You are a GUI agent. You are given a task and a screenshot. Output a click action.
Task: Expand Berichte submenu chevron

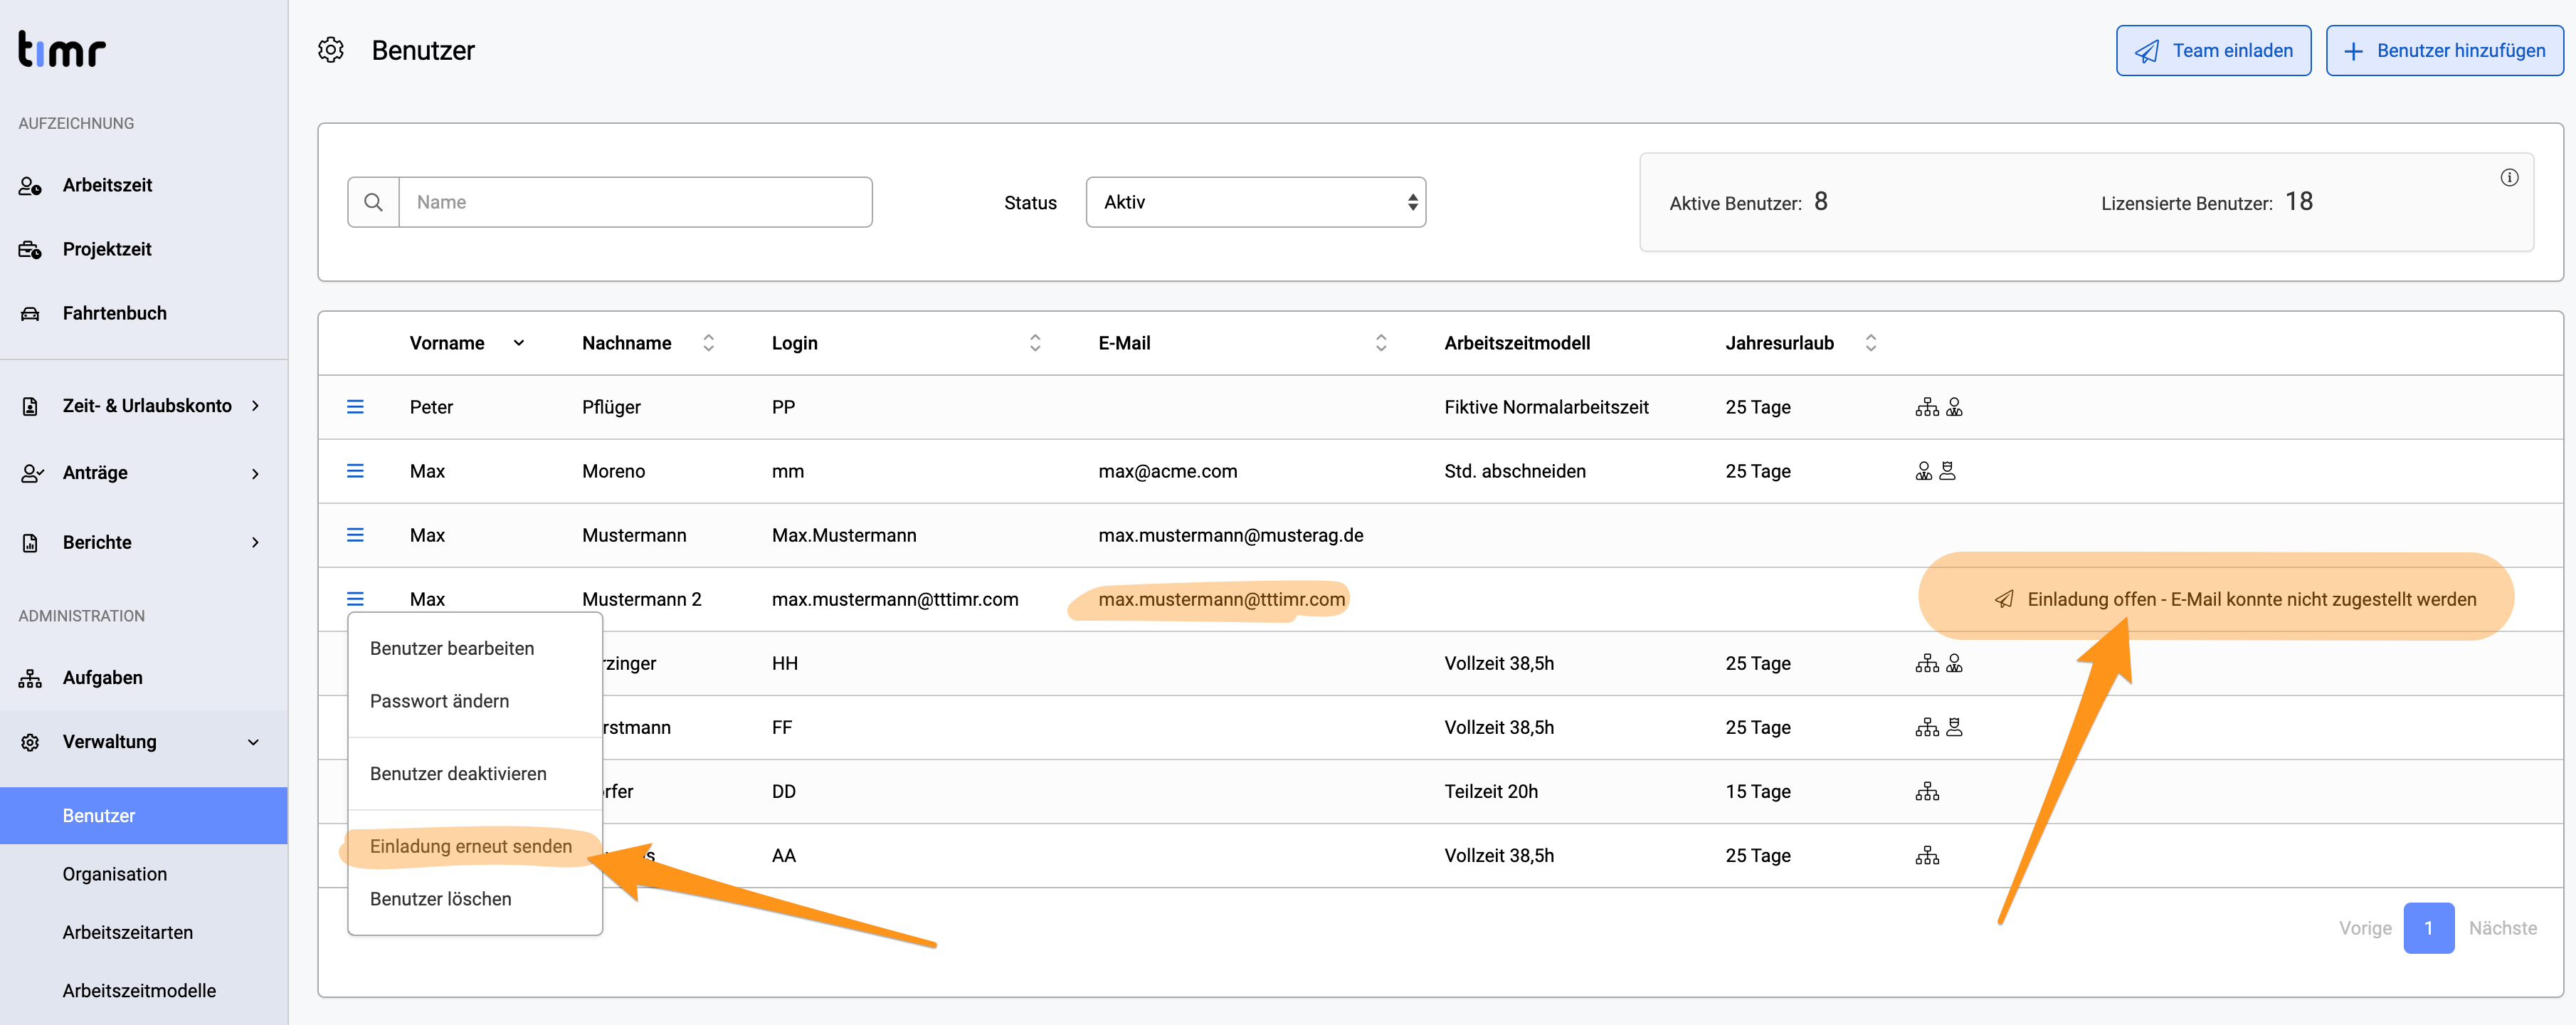tap(255, 543)
